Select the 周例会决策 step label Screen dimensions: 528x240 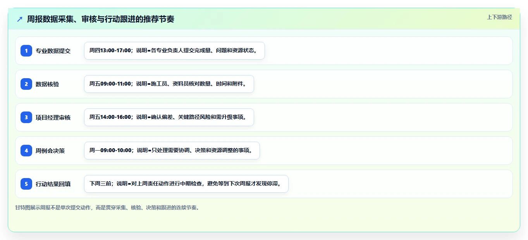click(x=50, y=151)
